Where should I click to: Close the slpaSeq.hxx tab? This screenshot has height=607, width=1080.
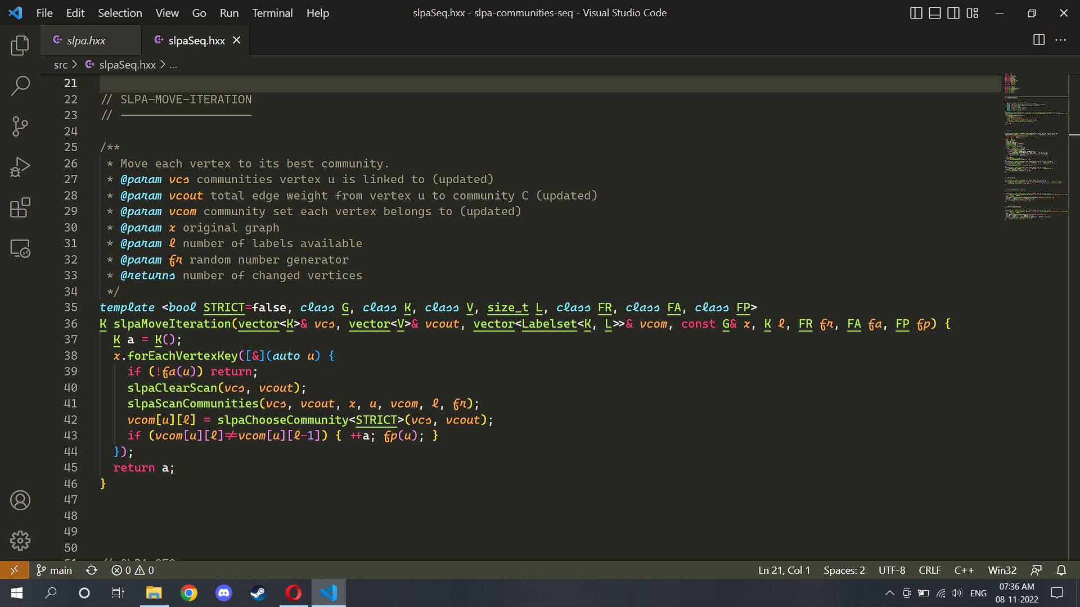[x=237, y=40]
